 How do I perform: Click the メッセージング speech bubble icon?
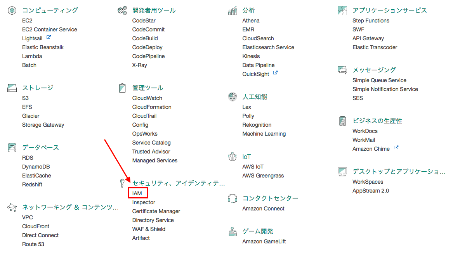point(342,70)
